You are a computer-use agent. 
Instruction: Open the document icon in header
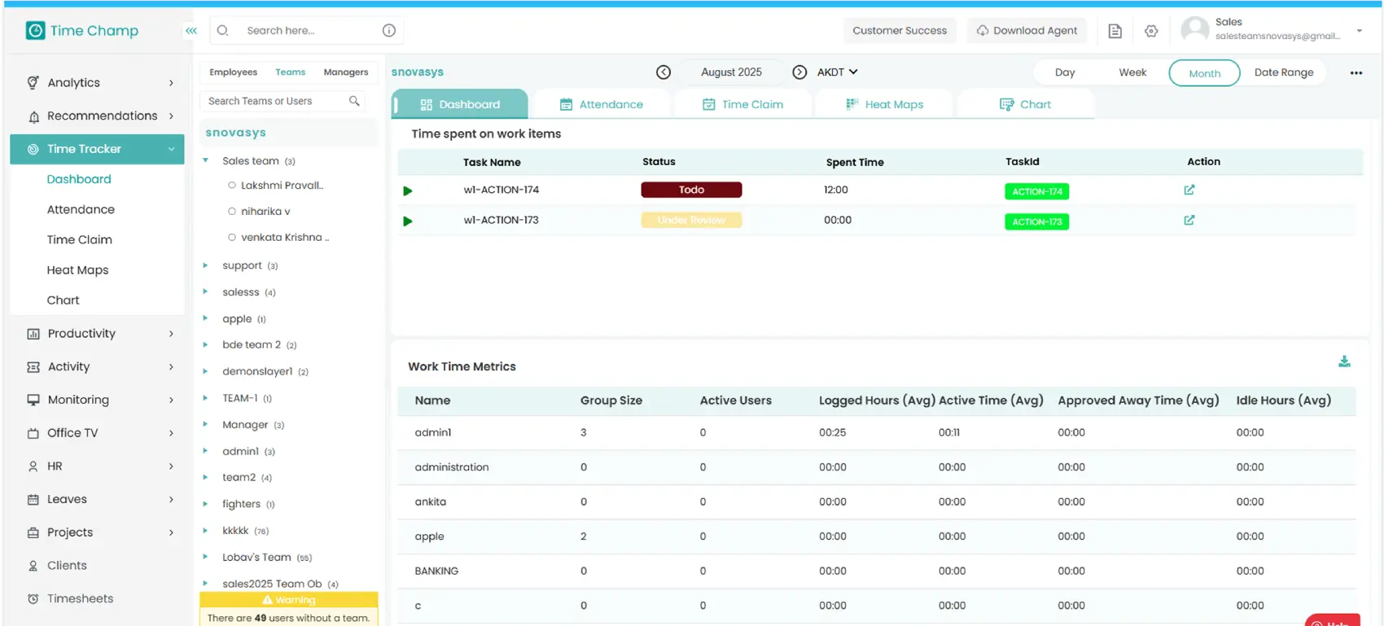coord(1115,31)
